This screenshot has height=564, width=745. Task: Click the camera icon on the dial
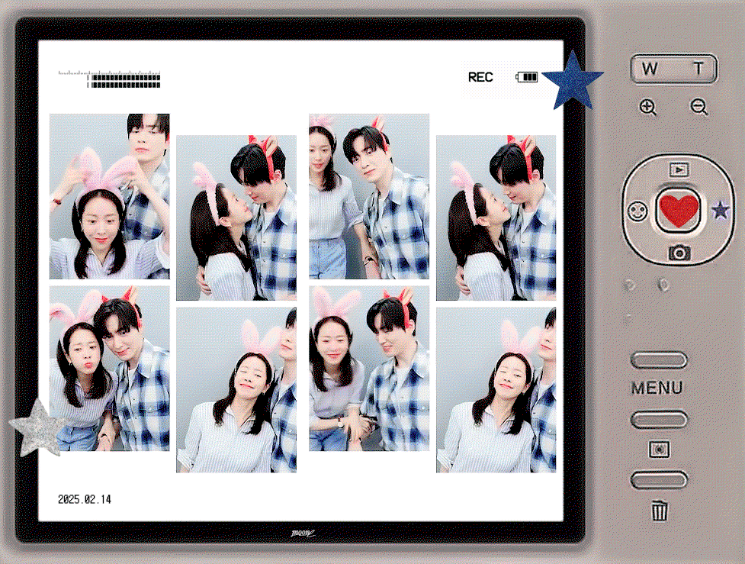pos(679,252)
